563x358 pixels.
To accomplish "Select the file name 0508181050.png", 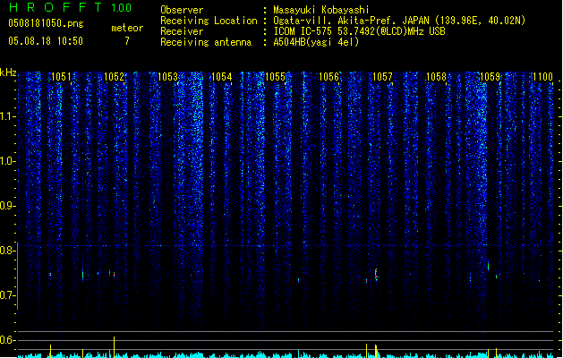I will pos(46,23).
